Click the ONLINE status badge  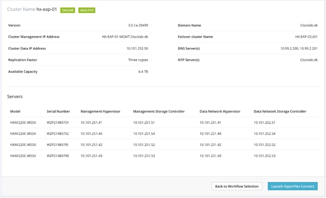68,10
